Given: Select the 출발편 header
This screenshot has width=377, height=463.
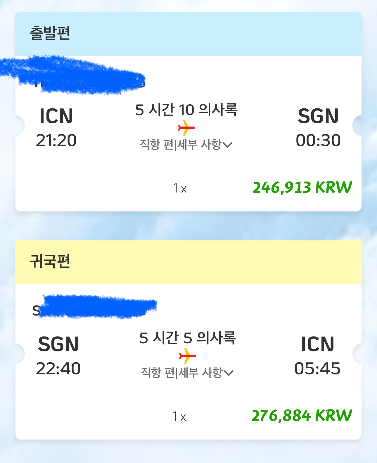Looking at the screenshot, I should pyautogui.click(x=50, y=33).
